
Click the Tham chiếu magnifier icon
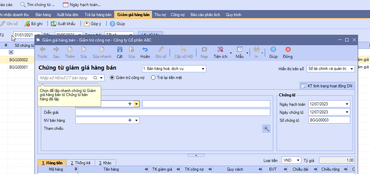coord(266,129)
